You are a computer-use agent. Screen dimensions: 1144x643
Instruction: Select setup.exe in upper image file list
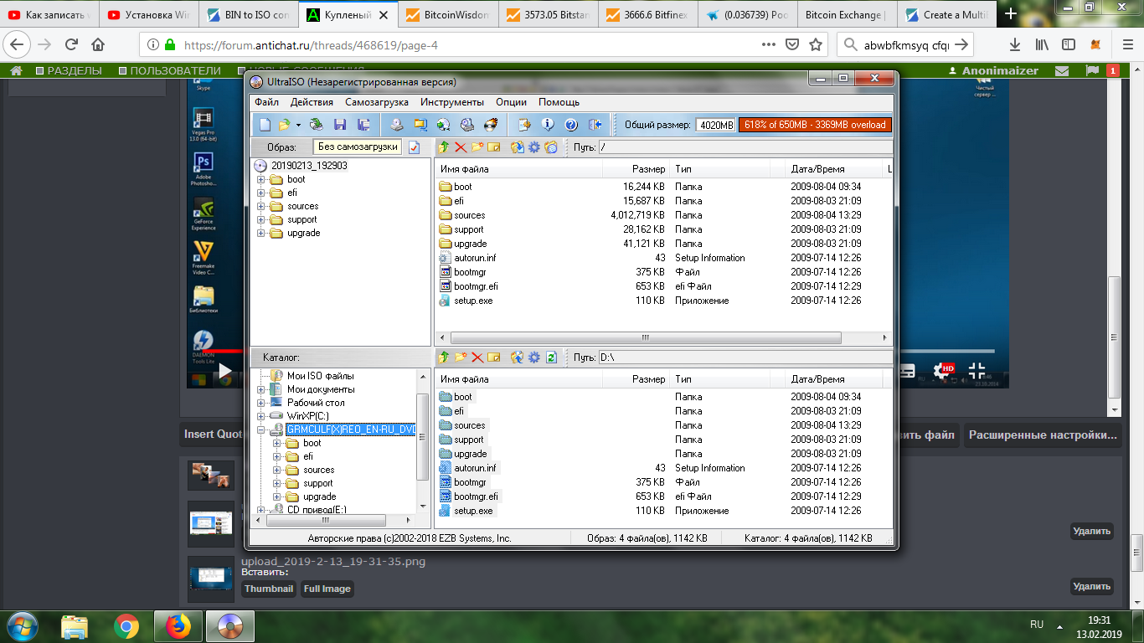pos(473,301)
